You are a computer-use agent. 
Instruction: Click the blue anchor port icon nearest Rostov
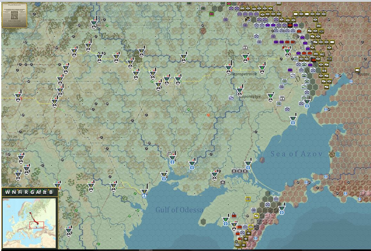click(x=351, y=82)
